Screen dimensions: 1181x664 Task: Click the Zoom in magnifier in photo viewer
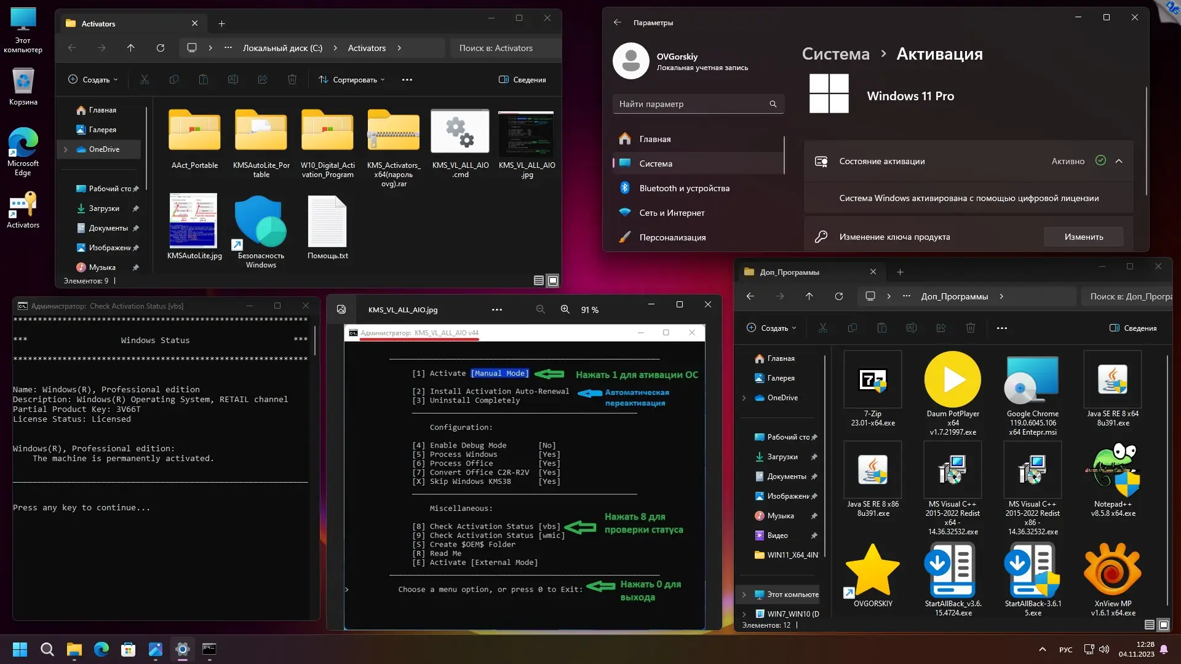tap(565, 309)
